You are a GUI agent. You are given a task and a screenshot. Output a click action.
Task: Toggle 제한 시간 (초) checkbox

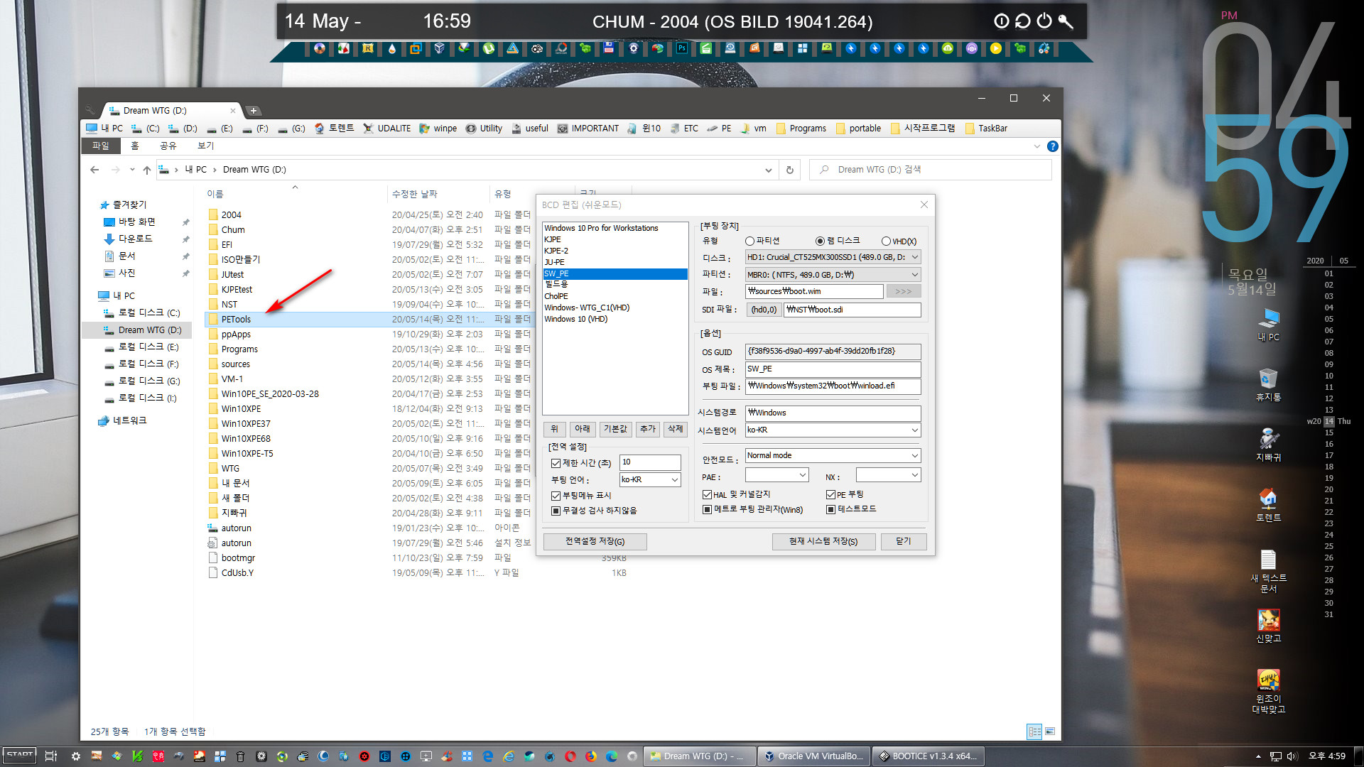pos(556,463)
